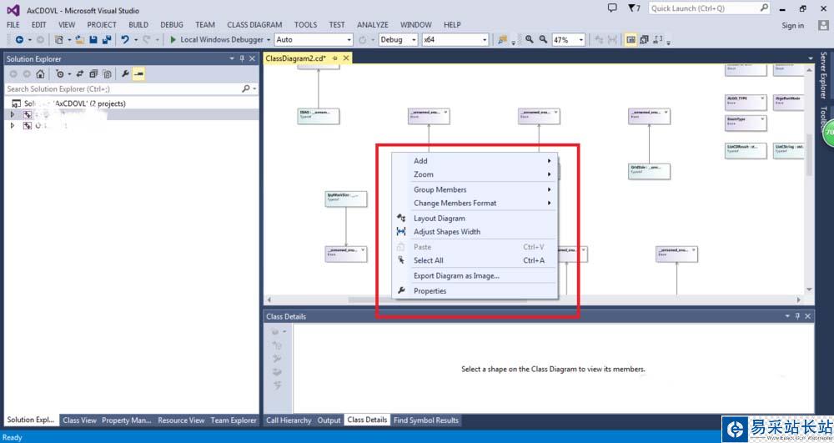The height and width of the screenshot is (443, 834).
Task: Toggle Preview Selected Items highlighted button
Action: pyautogui.click(x=138, y=74)
